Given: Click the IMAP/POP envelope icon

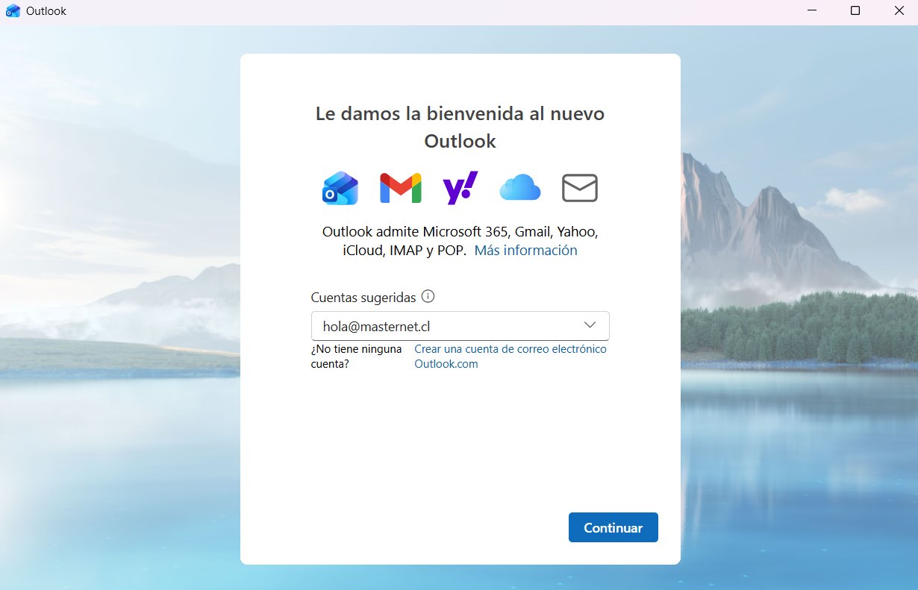Looking at the screenshot, I should click(x=580, y=188).
